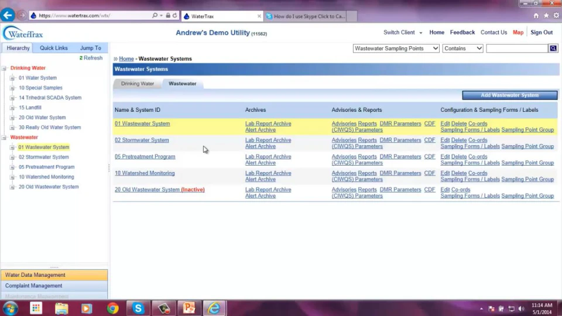Expand the 10 Special Samples node

pyautogui.click(x=12, y=88)
